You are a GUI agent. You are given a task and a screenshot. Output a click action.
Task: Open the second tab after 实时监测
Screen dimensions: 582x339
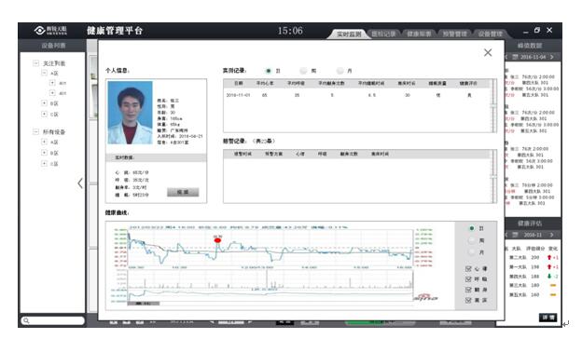click(383, 34)
